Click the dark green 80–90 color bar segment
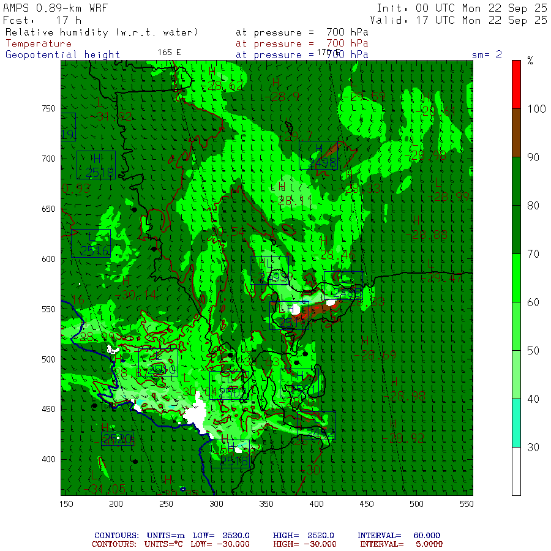The image size is (551, 551). 516,181
